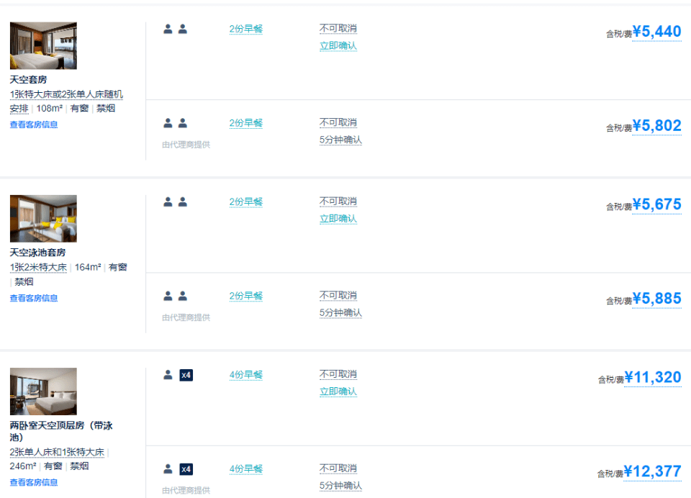Click 立即确认 in the 天空套房 first rate

point(338,46)
